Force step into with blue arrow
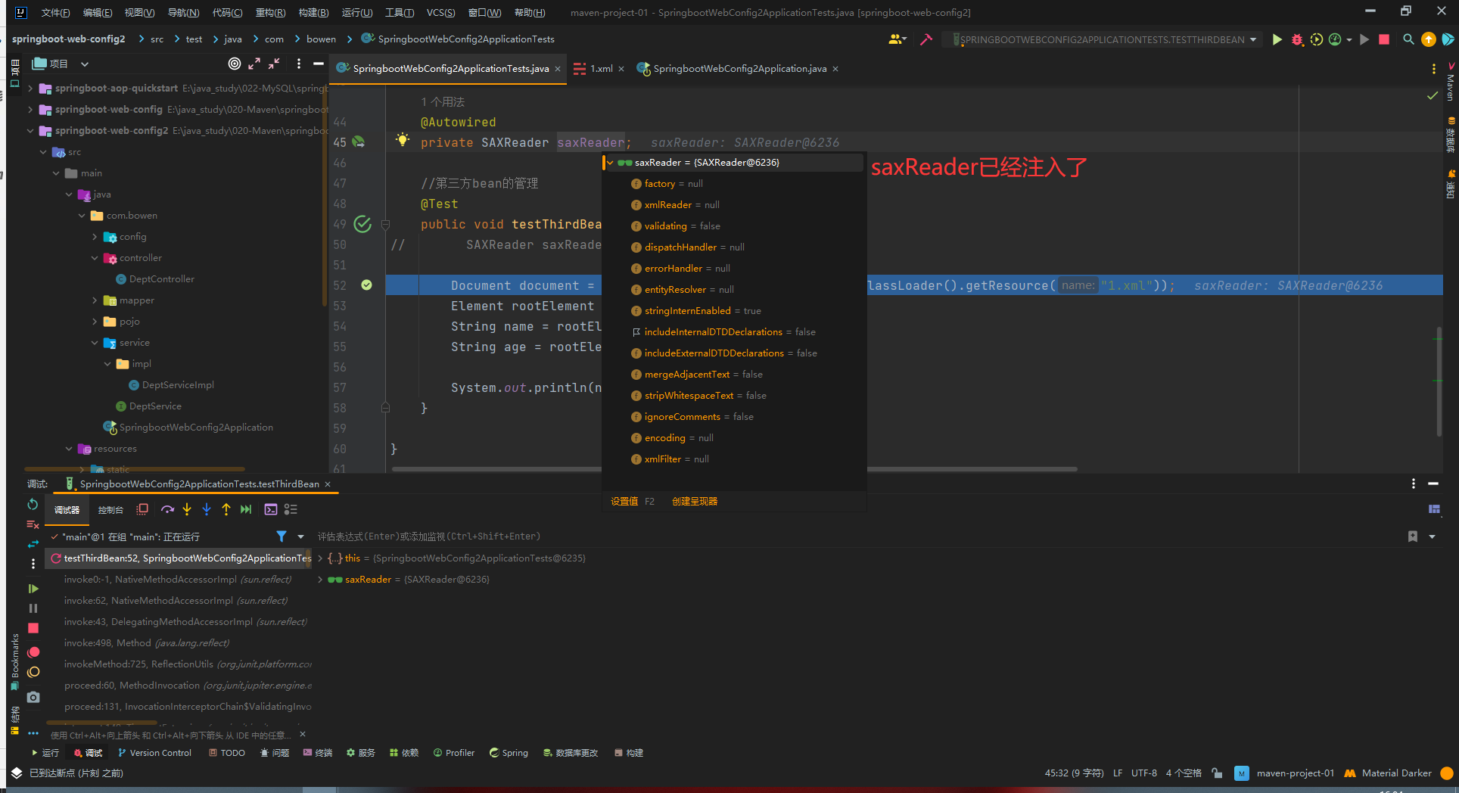 [207, 509]
